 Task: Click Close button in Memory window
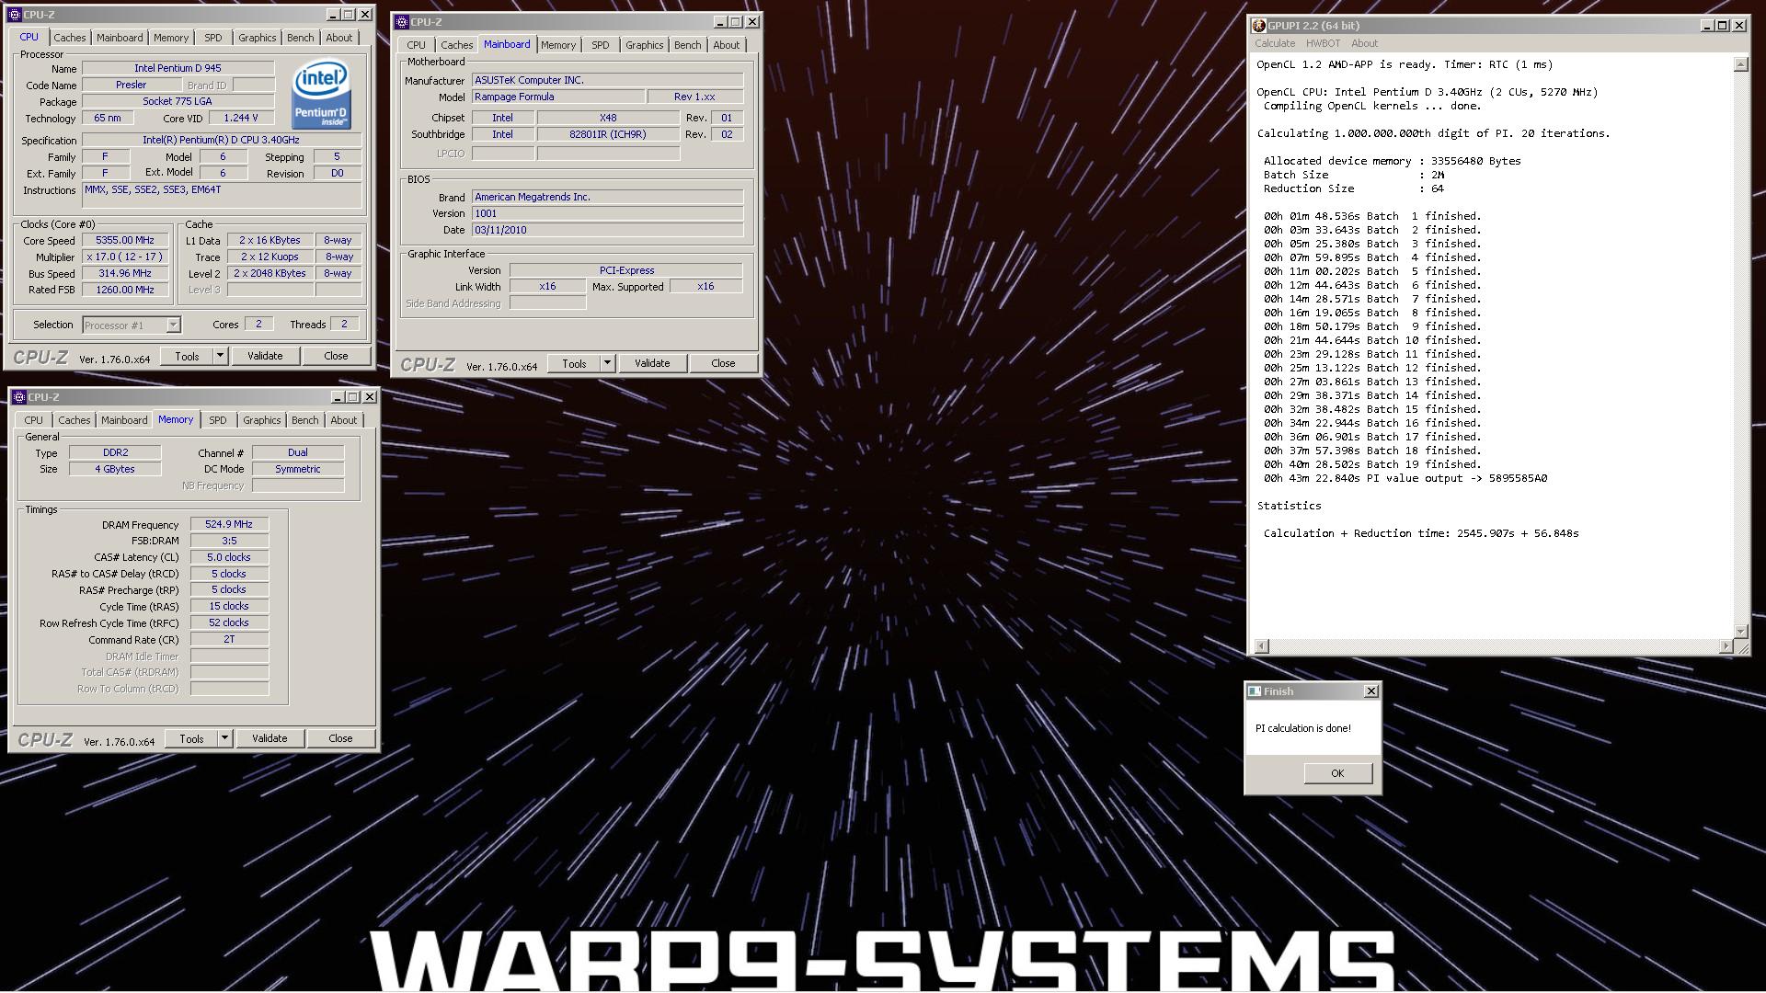coord(340,738)
